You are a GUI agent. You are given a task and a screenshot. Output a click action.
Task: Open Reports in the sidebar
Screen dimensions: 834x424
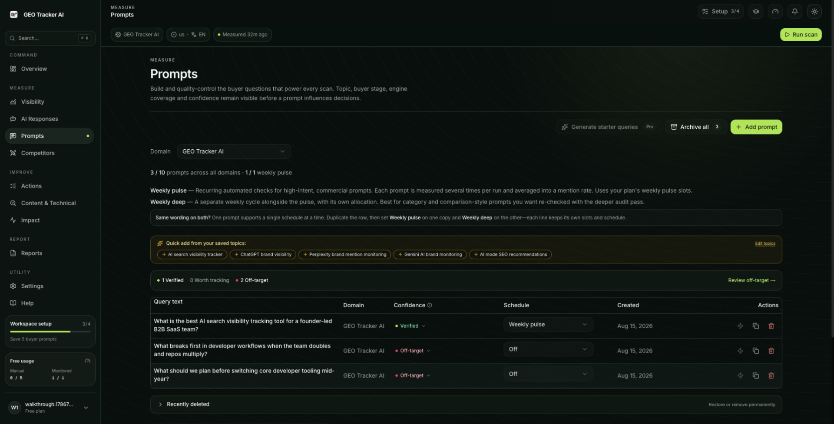50,253
